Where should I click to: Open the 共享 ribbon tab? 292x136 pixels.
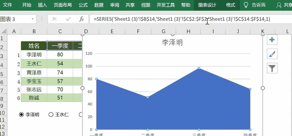[130, 5]
